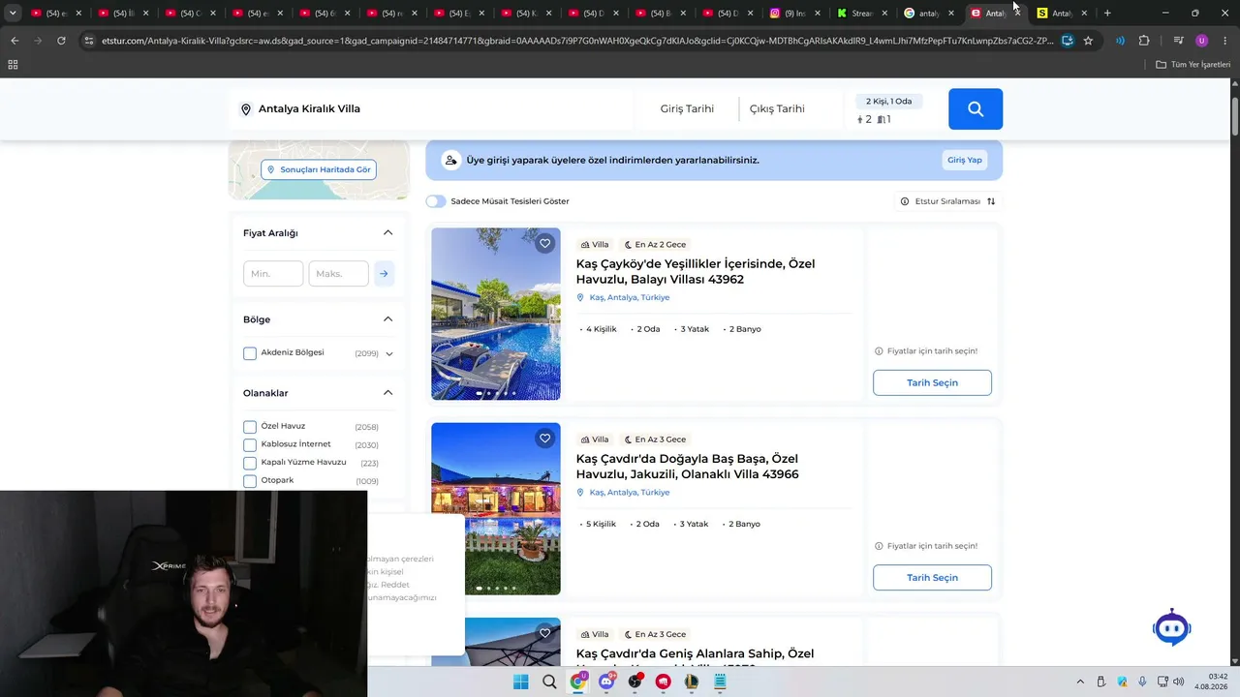Open the tab search dropdown arrow
The width and height of the screenshot is (1240, 697).
click(x=13, y=14)
